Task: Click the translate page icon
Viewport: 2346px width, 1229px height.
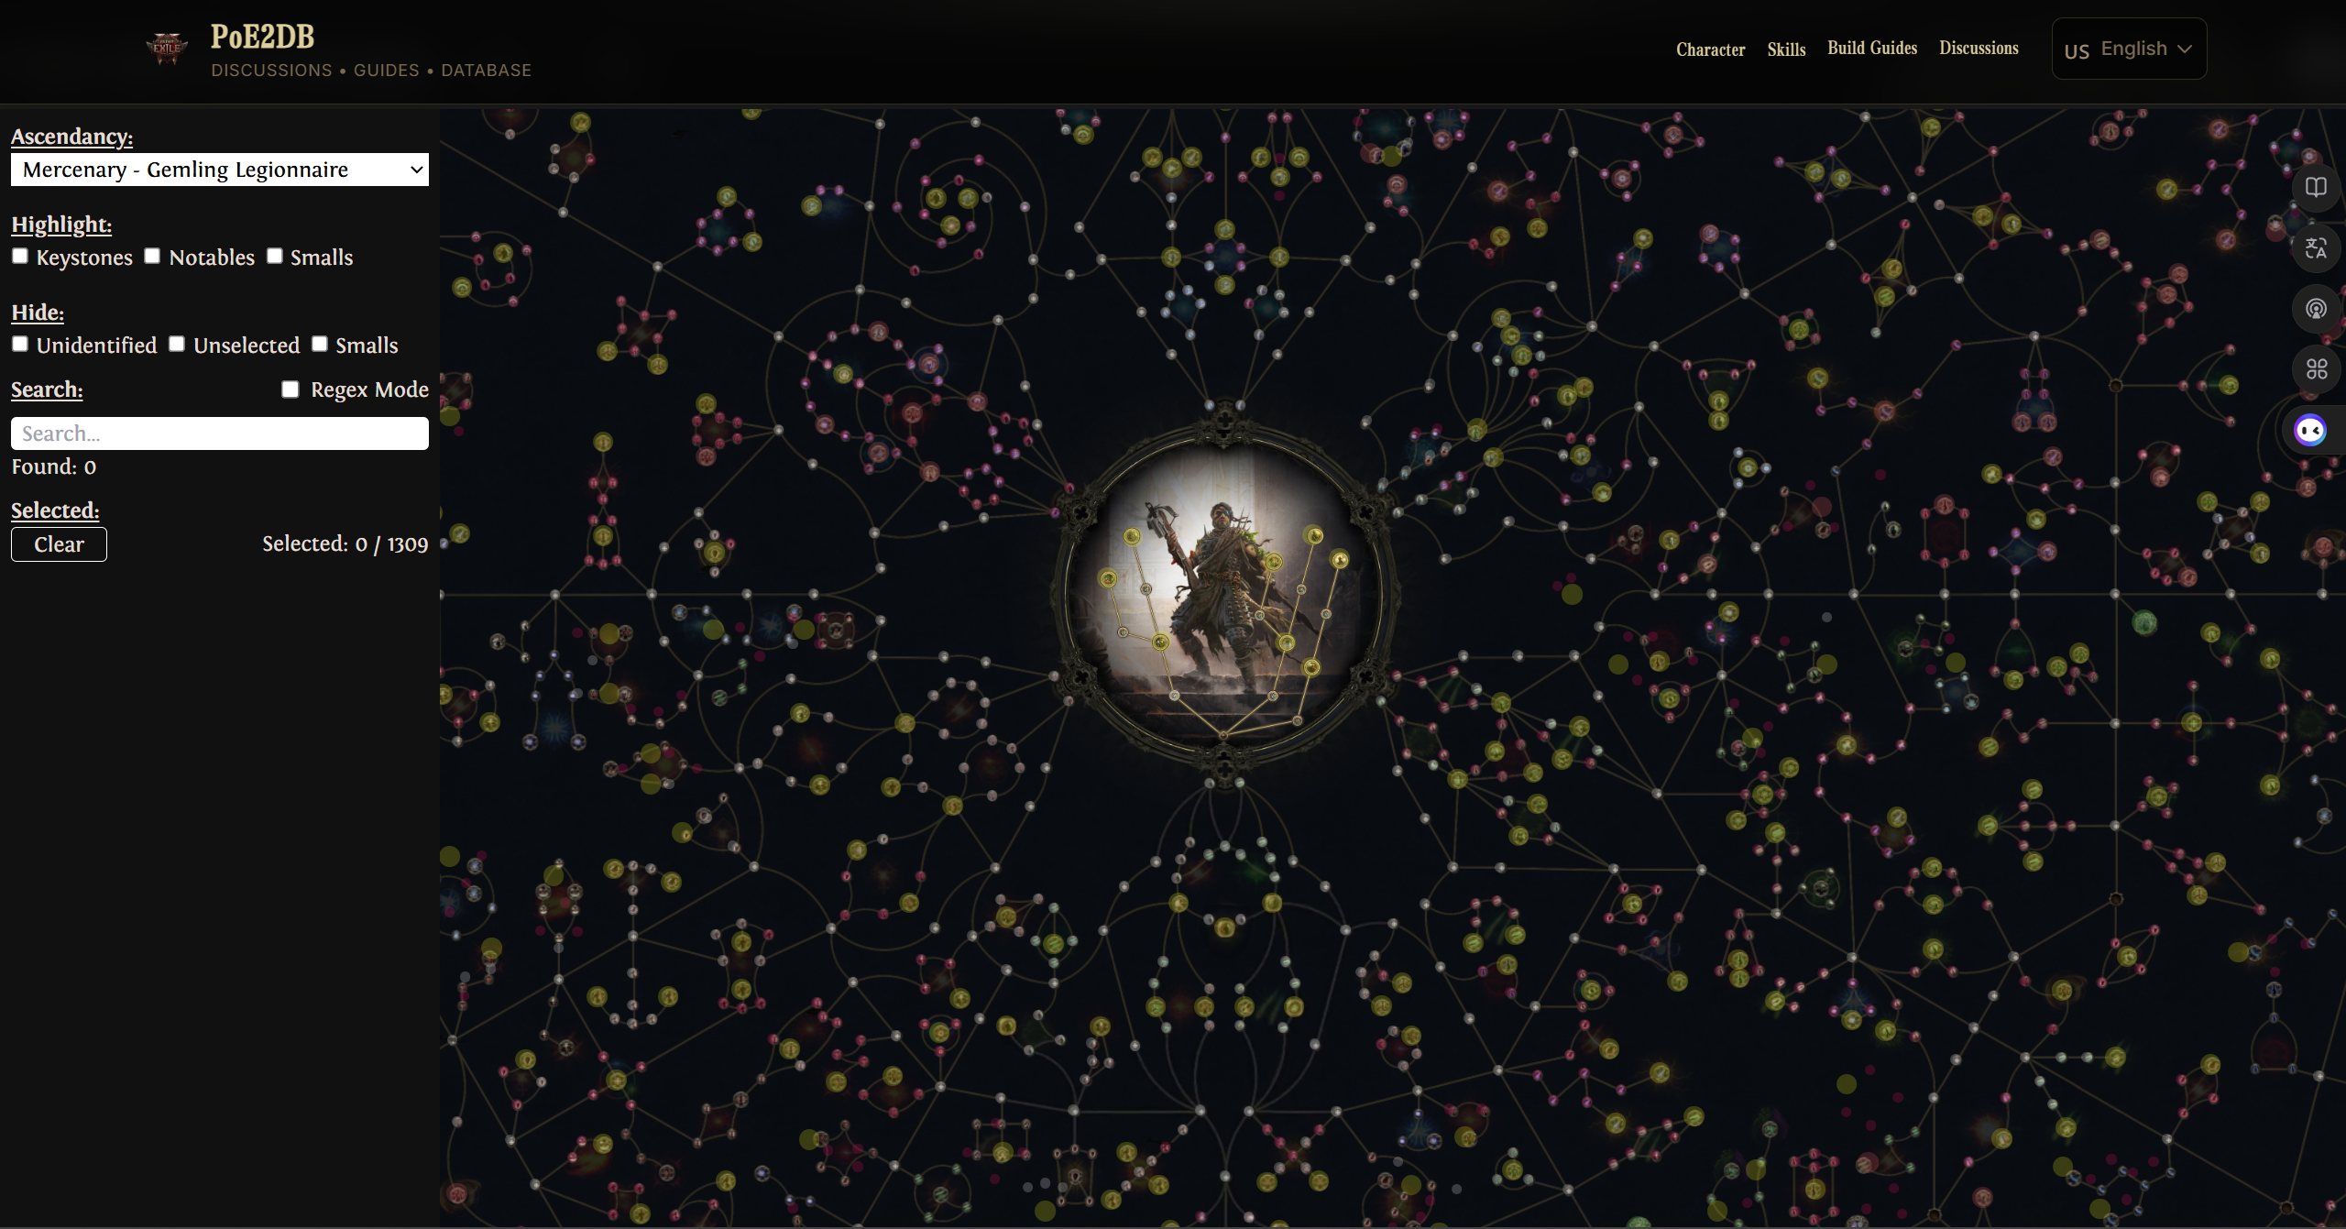Action: tap(2316, 248)
